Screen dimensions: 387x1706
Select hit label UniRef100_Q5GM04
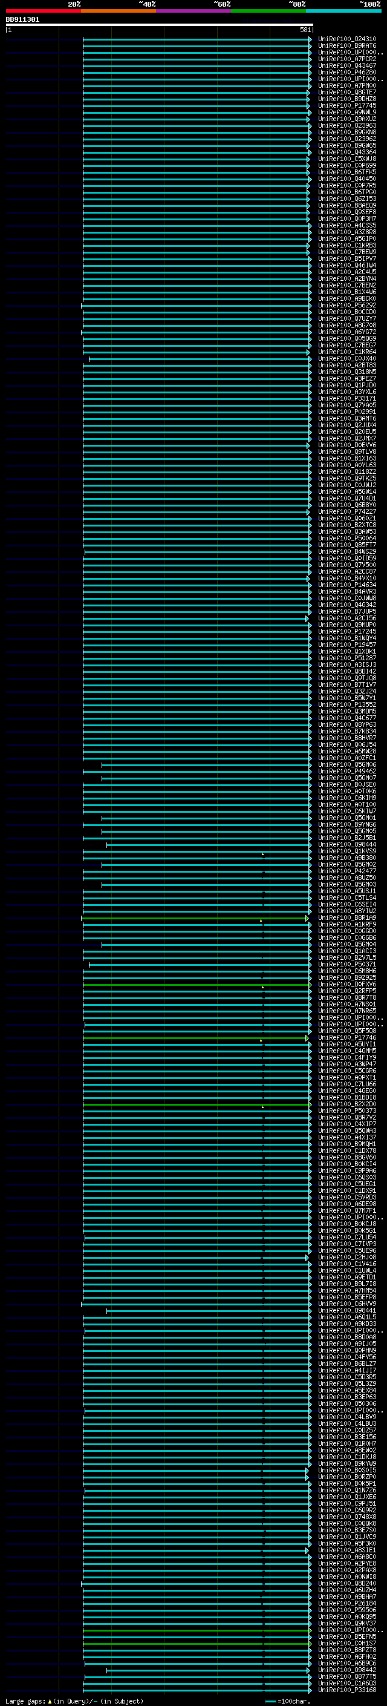click(x=347, y=945)
